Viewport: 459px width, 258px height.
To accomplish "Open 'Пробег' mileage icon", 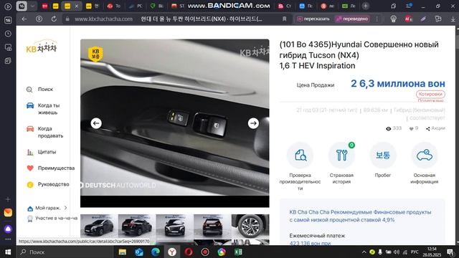I will (x=383, y=155).
